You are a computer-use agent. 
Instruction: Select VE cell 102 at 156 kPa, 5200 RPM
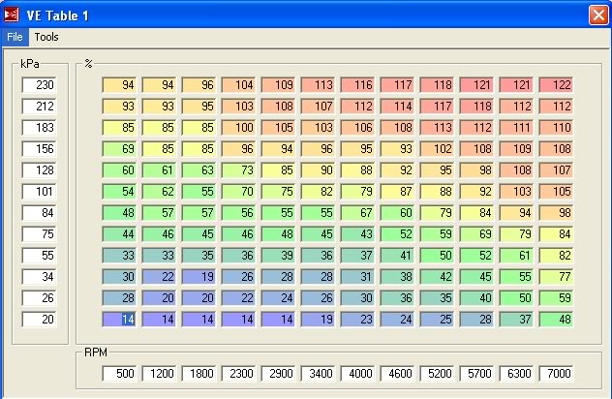tap(437, 149)
